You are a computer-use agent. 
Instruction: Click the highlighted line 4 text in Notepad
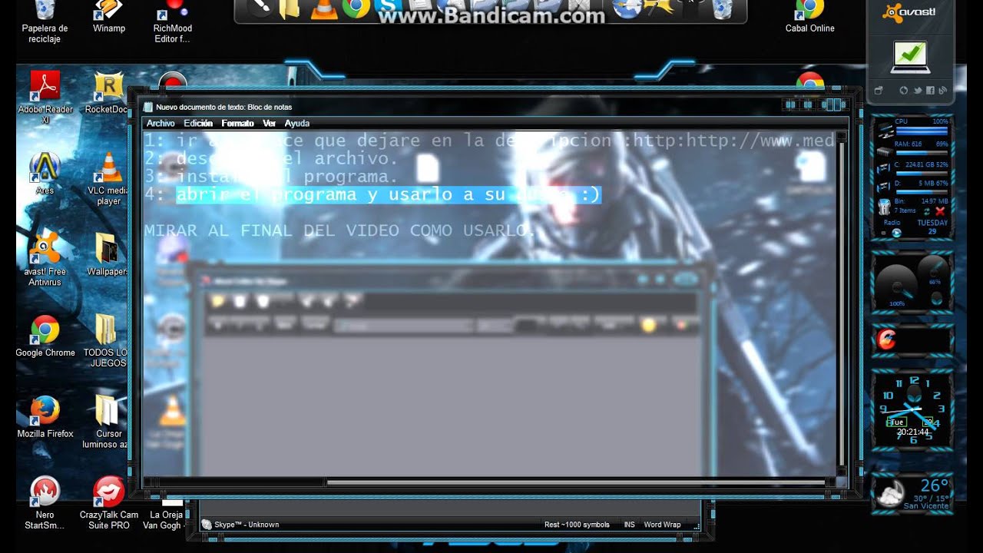pyautogui.click(x=389, y=195)
